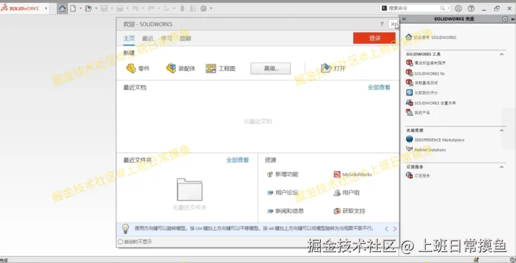
Task: Open 用户论坛 user forum
Action: (x=283, y=193)
